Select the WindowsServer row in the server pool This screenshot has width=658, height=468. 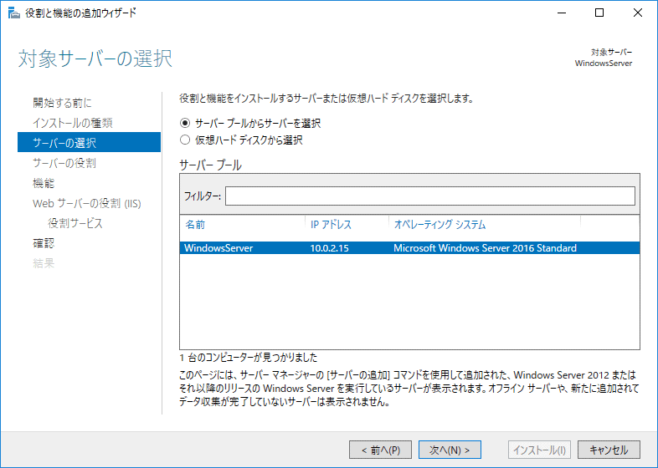click(409, 248)
